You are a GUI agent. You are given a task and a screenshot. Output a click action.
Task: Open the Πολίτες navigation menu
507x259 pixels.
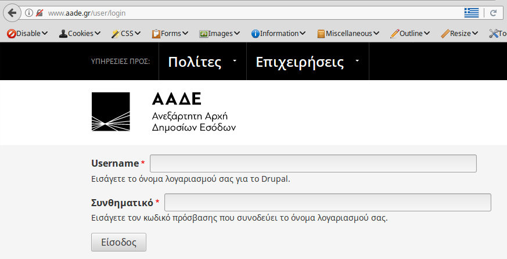coord(203,62)
